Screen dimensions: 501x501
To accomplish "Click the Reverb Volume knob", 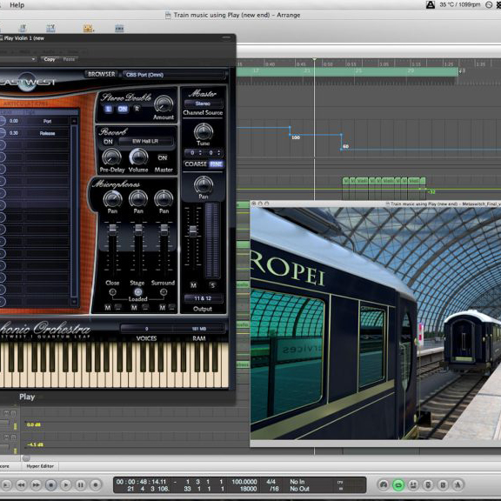I will [138, 157].
